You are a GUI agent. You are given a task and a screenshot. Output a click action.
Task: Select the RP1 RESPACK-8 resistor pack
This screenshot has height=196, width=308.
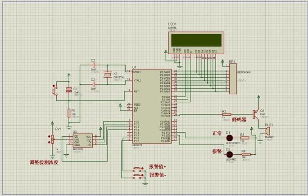point(233,78)
